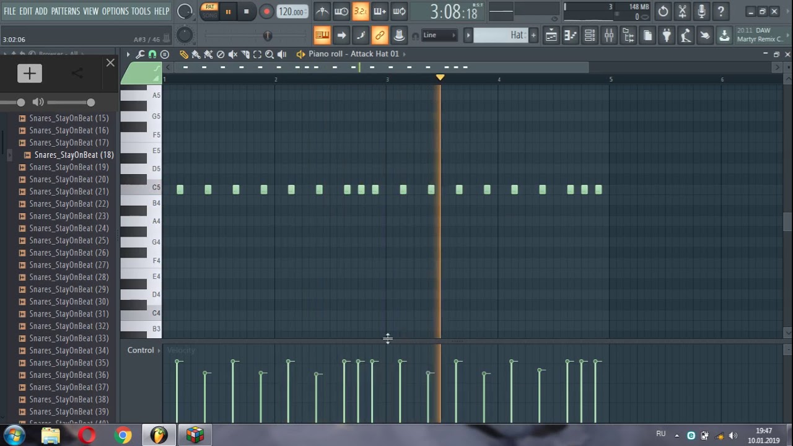The image size is (793, 446).
Task: Click the scissors render/export icon
Action: click(682, 11)
